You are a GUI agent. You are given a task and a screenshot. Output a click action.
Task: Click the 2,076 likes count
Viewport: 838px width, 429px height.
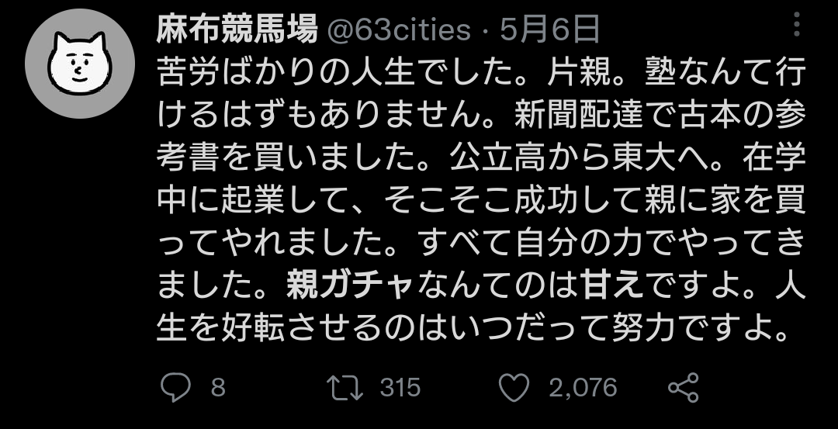pyautogui.click(x=583, y=386)
